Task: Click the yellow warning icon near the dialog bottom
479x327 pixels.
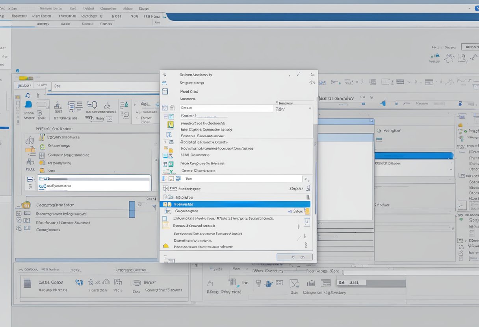Action: click(165, 246)
